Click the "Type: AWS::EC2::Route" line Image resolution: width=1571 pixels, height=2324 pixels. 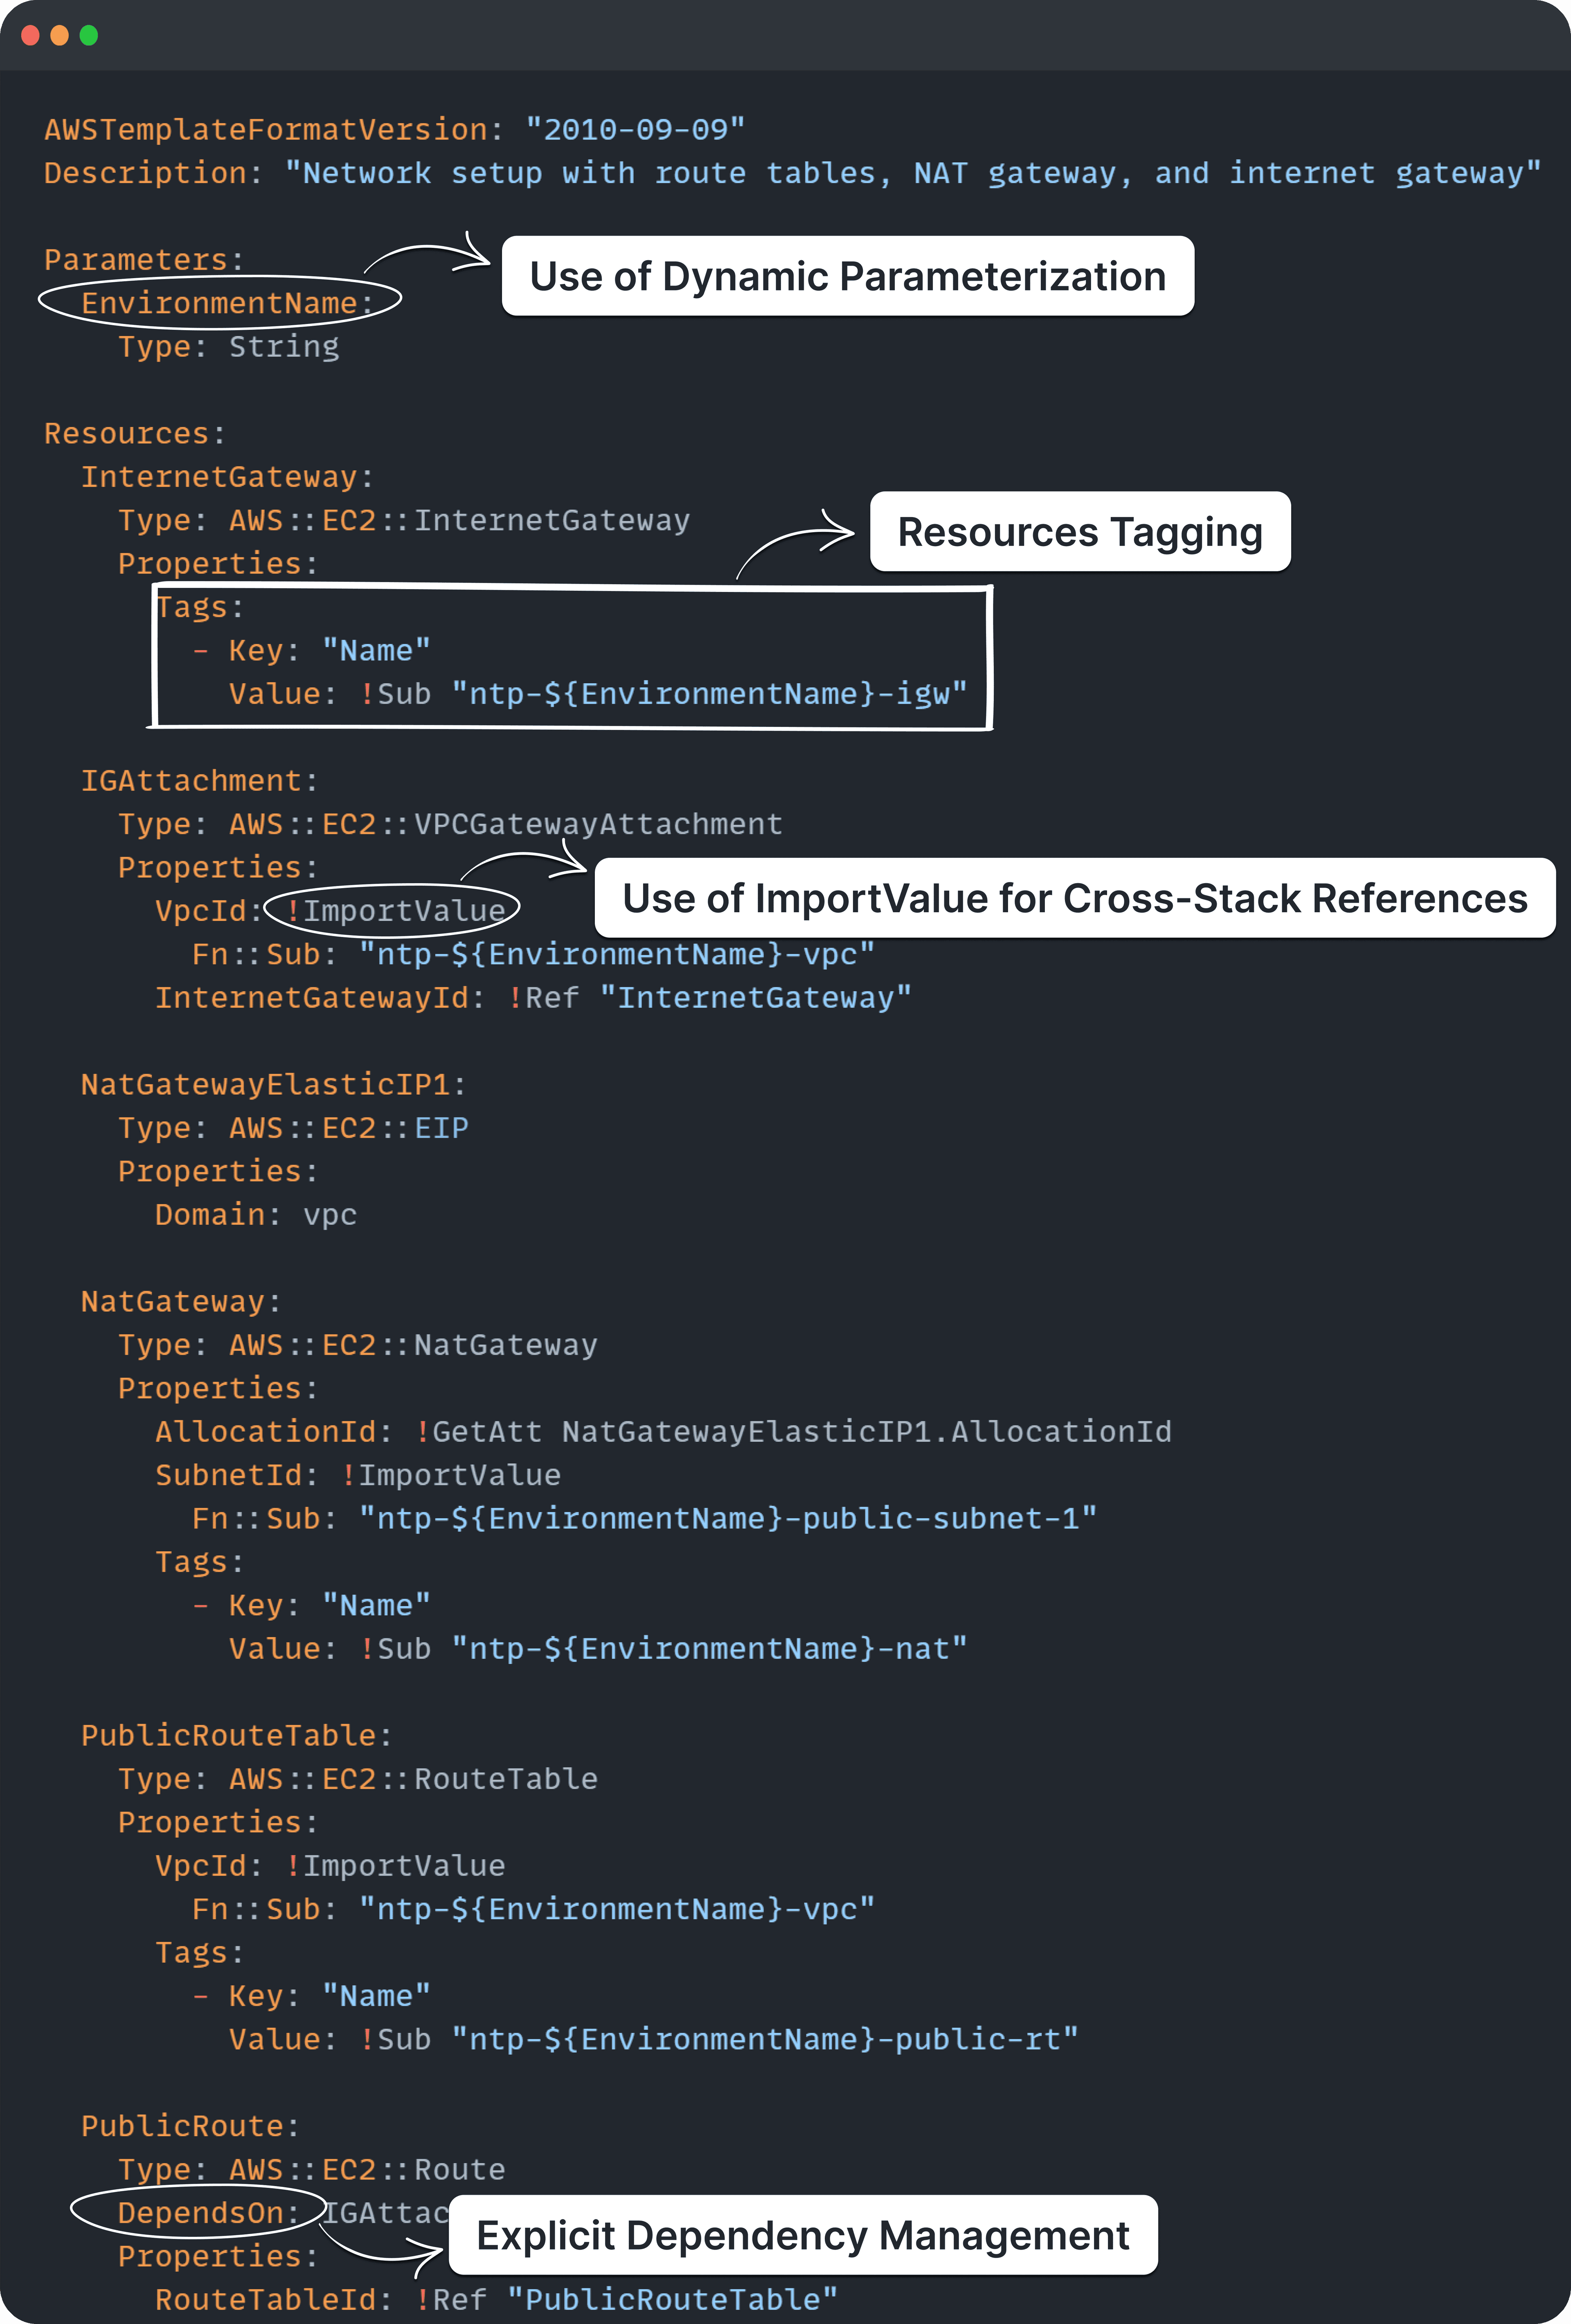tap(312, 2170)
